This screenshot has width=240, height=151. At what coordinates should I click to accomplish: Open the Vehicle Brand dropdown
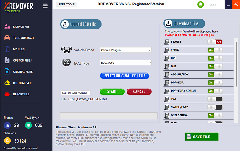(126, 50)
